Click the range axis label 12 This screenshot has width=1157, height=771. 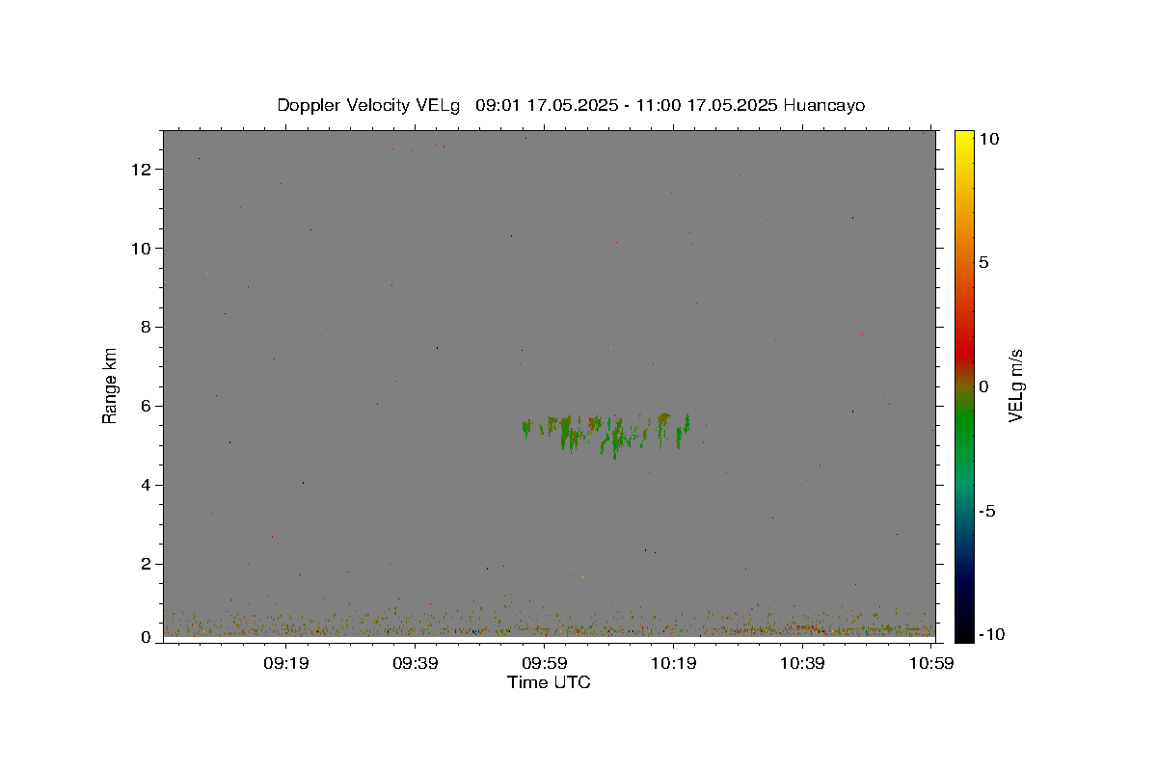tap(144, 170)
